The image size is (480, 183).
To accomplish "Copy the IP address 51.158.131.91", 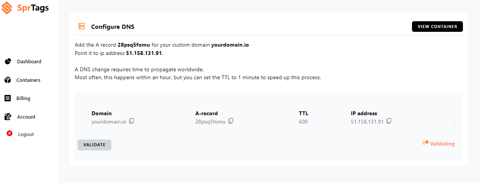I will (389, 121).
